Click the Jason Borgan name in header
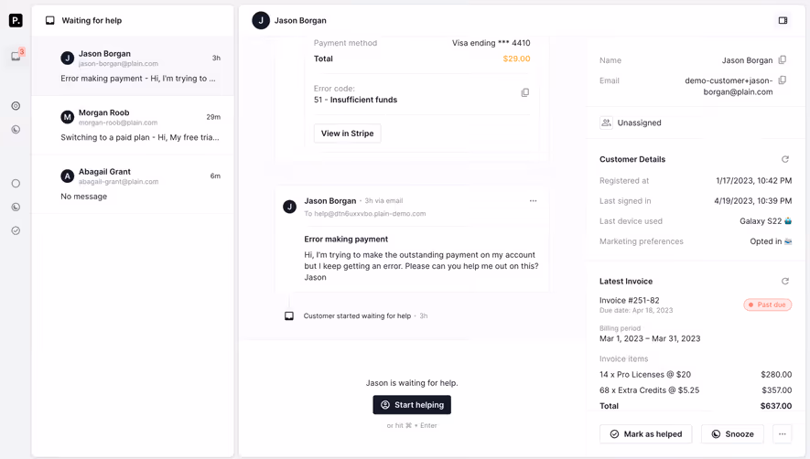 click(x=300, y=20)
